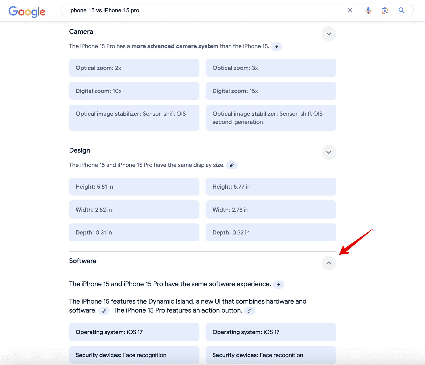425x365 pixels.
Task: Start voice search with microphone icon
Action: point(368,10)
